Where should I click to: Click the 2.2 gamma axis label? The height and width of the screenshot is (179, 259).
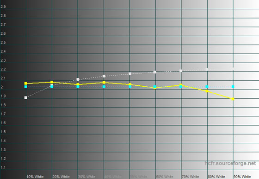pyautogui.click(x=3, y=69)
